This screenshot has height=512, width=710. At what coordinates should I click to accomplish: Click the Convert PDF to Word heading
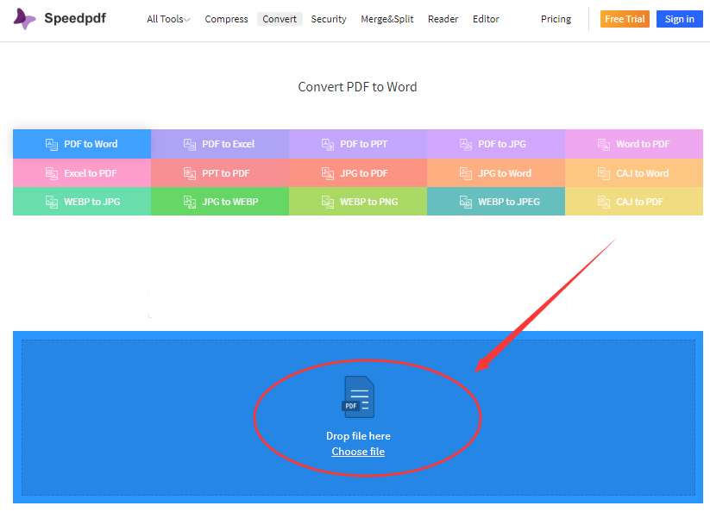[x=357, y=87]
